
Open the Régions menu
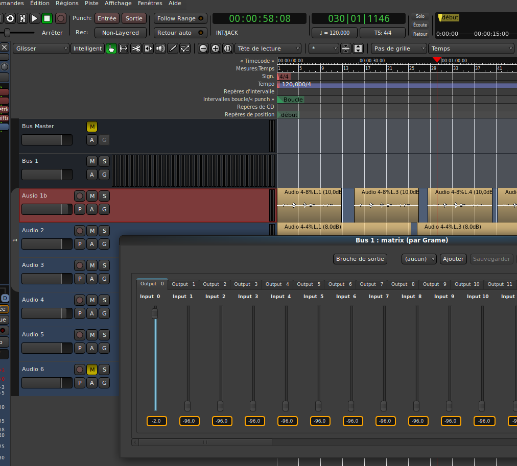pyautogui.click(x=67, y=3)
